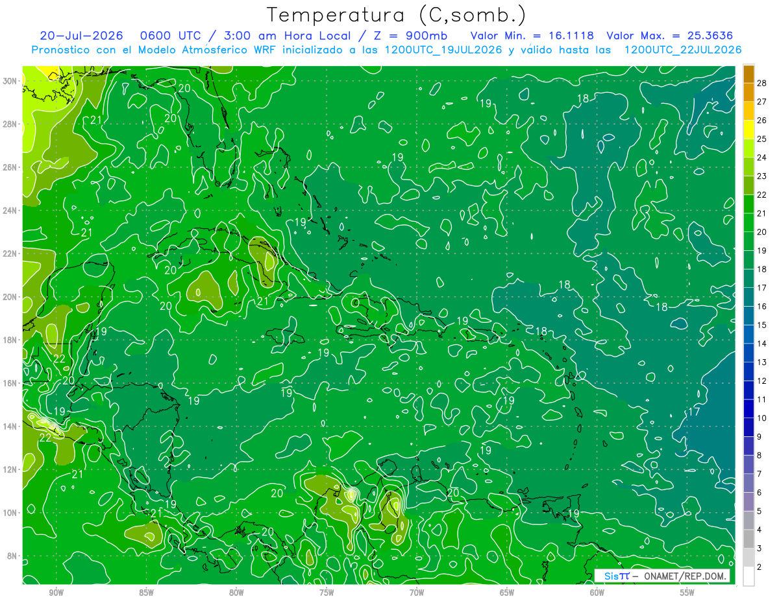Select valid-until time "1200UTC_22JUL2026"
This screenshot has width=779, height=601.
coord(682,50)
